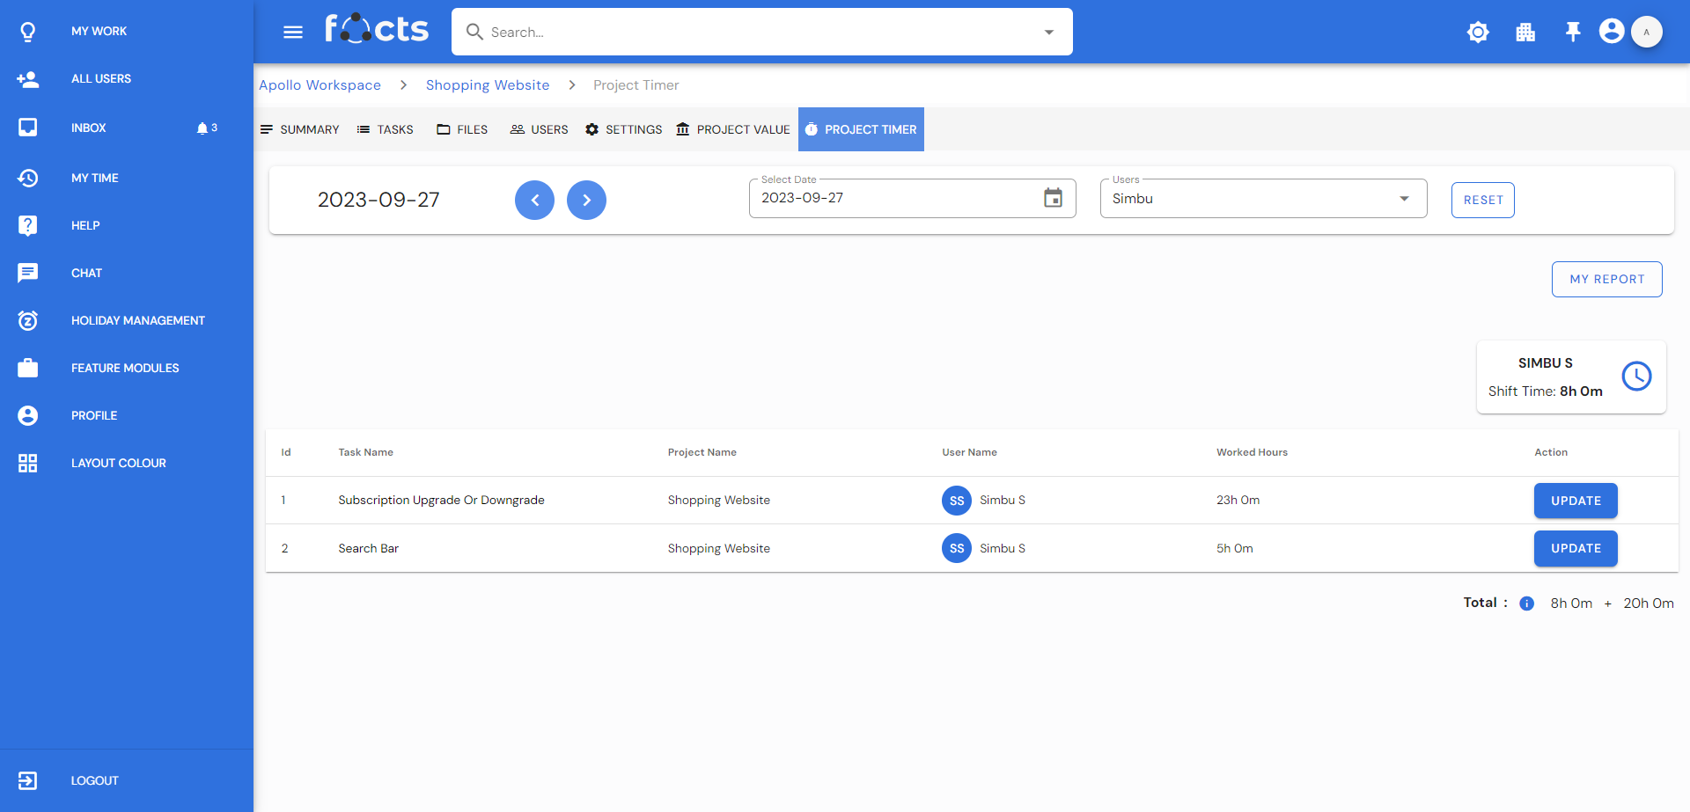The width and height of the screenshot is (1690, 812).
Task: Open the organization building icon
Action: click(1525, 33)
